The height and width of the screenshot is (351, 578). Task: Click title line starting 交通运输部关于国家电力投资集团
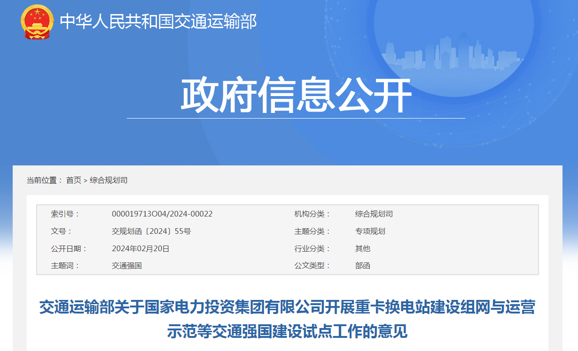point(287,308)
